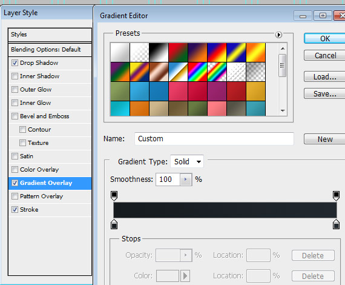Disable the Drop Shadow checkbox
345x285 pixels.
(15, 63)
